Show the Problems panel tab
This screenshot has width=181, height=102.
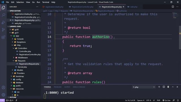tap(58, 87)
